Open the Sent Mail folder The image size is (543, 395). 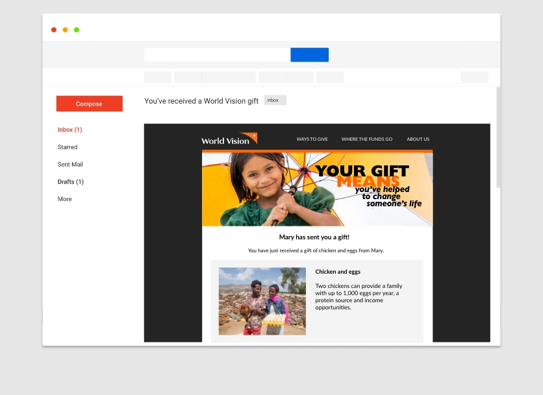[70, 164]
